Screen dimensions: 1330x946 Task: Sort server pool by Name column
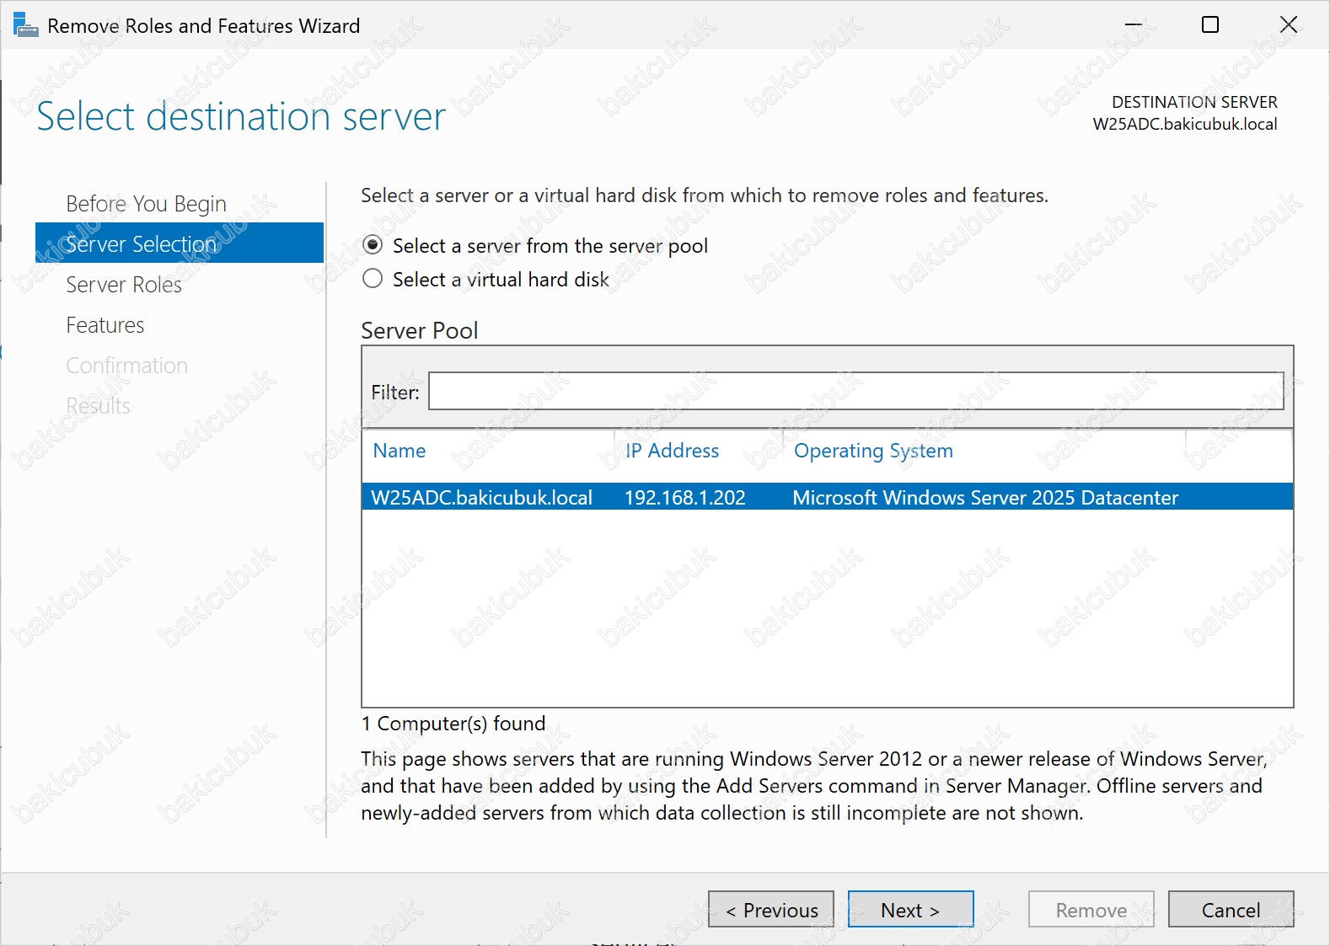[x=400, y=451]
